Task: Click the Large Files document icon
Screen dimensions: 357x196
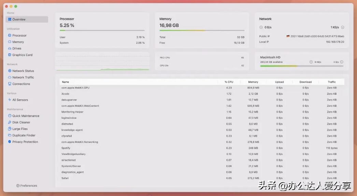Action: (10, 129)
